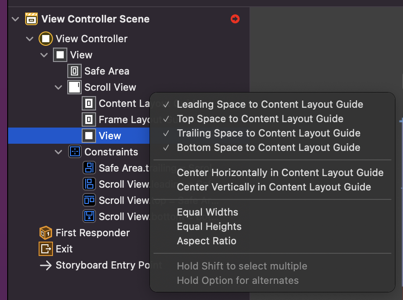
Task: Collapse the Constraints disclosure chevron
Action: [x=59, y=152]
